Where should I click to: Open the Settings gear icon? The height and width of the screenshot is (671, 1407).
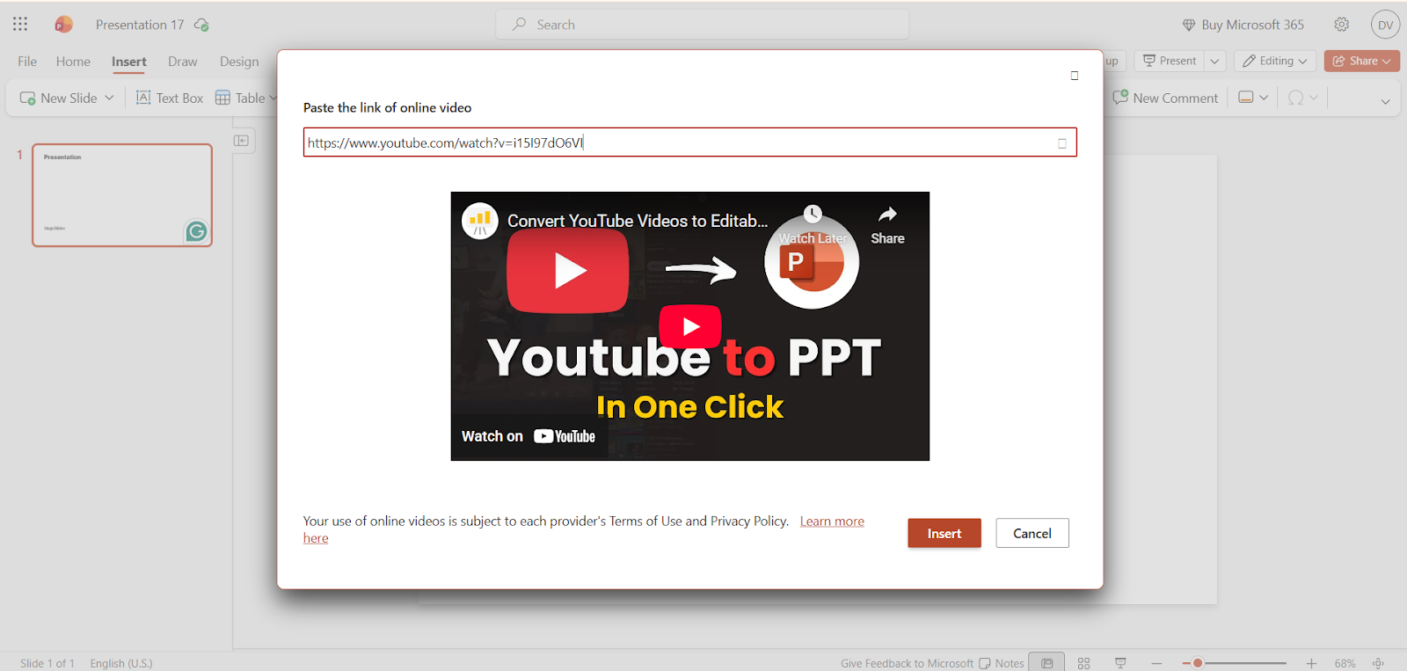(1342, 25)
